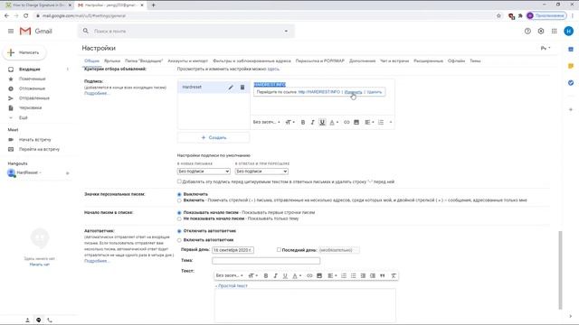The image size is (579, 325).
Task: Click the Первый день date field
Action: [233, 250]
